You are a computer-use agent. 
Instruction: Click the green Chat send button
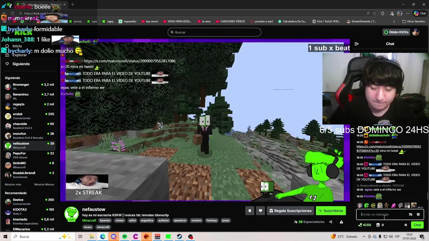coord(417,225)
